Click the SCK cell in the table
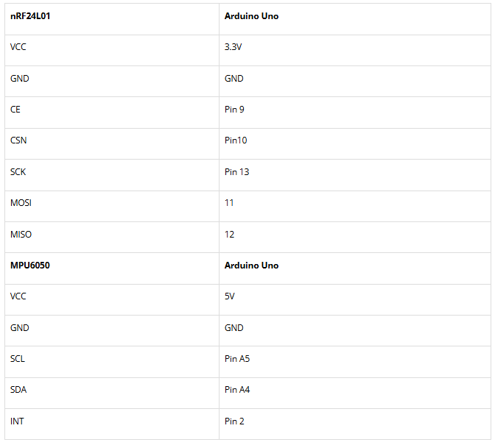Screen dimensions: 495x445 (x=18, y=172)
